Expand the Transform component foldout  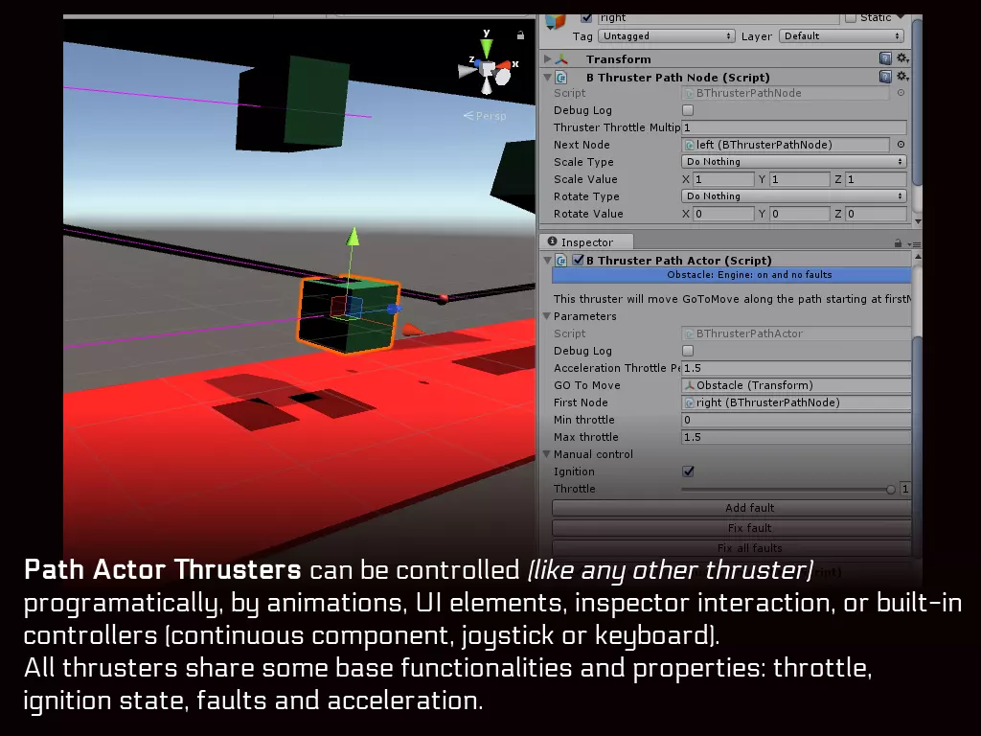pyautogui.click(x=547, y=58)
